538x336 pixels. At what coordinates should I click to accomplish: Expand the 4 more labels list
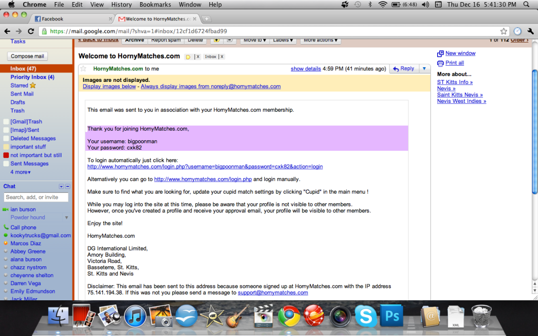20,172
